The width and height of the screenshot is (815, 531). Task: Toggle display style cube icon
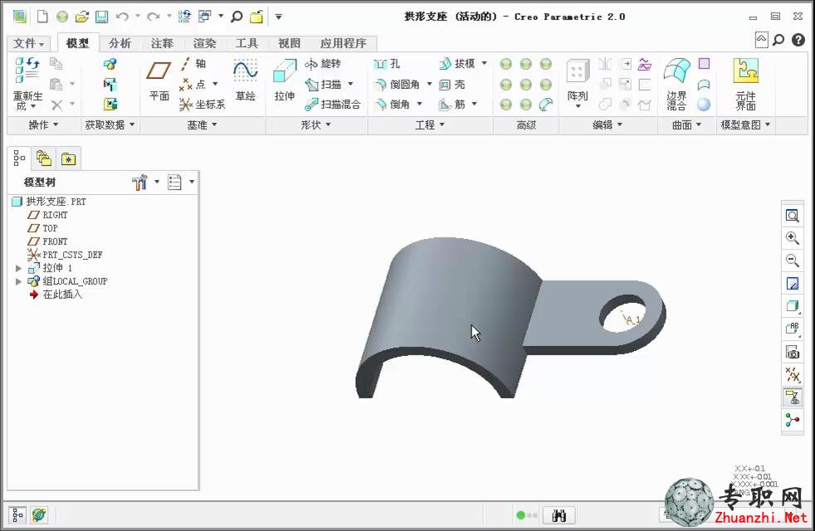[x=792, y=306]
